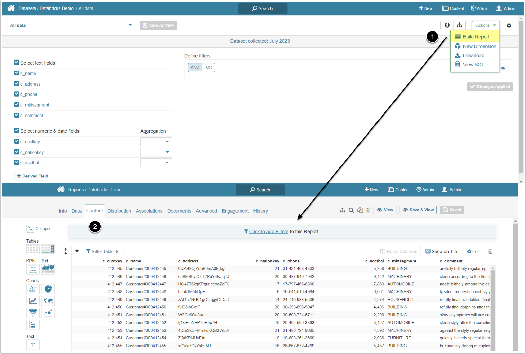Click the Save & View button
This screenshot has height=354, width=526.
tap(418, 210)
